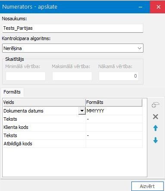The width and height of the screenshot is (165, 191).
Task: Click the MMYYYY format cell
Action: [114, 111]
